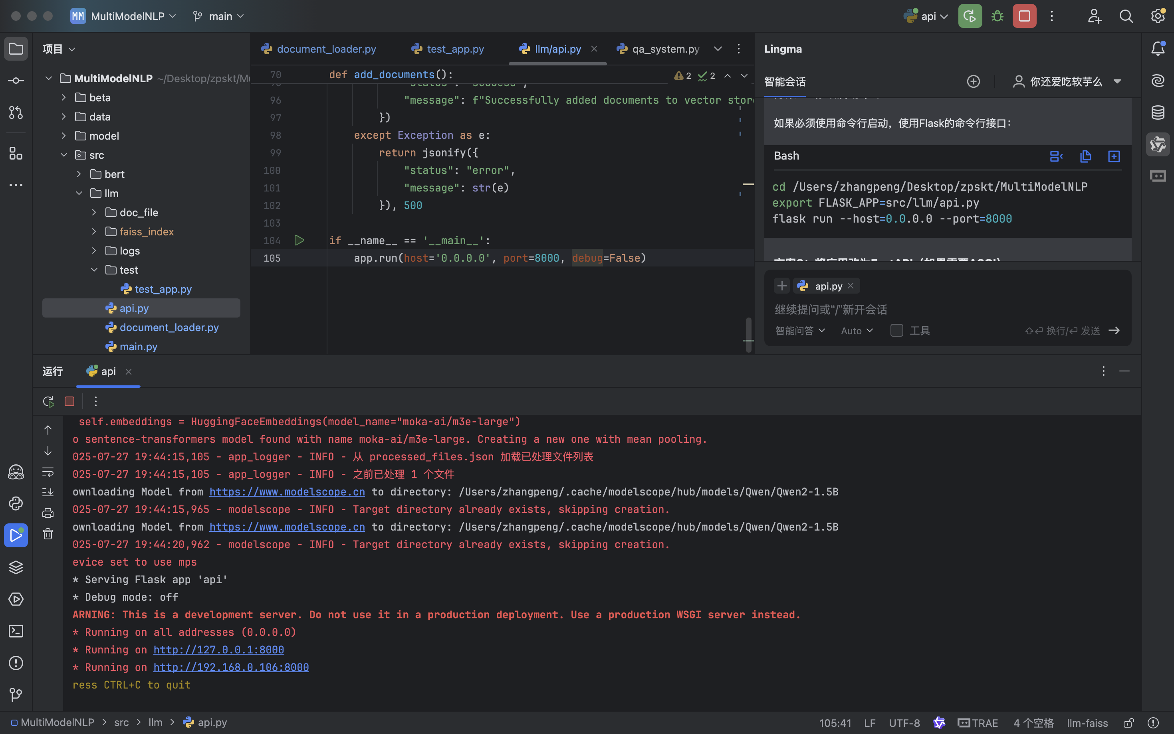Switch to qa_system.py editor tab
1174x734 pixels.
point(658,49)
